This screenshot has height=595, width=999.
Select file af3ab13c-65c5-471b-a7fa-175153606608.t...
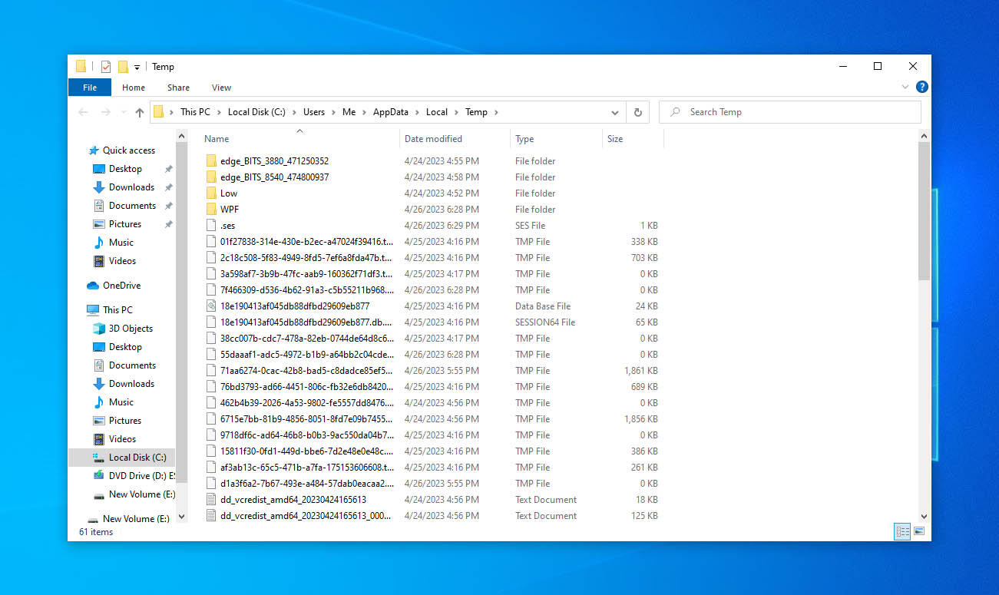[x=306, y=468]
